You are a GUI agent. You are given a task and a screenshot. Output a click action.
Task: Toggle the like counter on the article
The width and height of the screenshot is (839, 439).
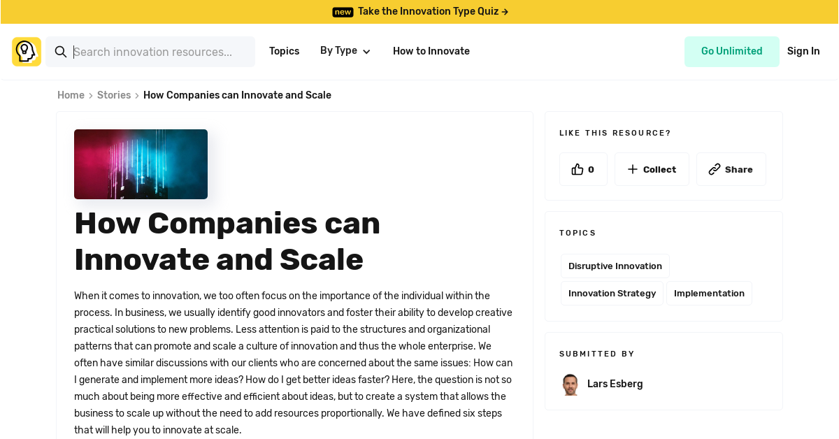[x=583, y=168]
